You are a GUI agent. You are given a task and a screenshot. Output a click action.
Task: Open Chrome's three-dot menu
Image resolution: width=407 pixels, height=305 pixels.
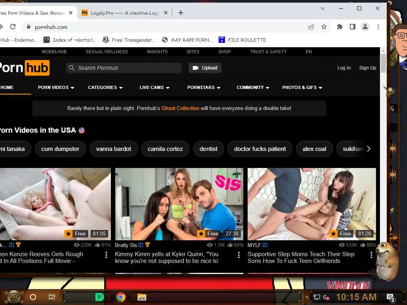[378, 27]
